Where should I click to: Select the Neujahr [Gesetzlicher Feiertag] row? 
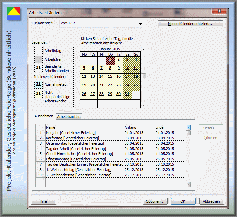point(111,133)
